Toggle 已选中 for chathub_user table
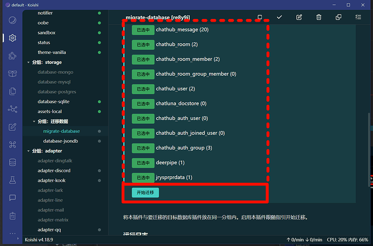The height and width of the screenshot is (246, 373). tap(143, 89)
